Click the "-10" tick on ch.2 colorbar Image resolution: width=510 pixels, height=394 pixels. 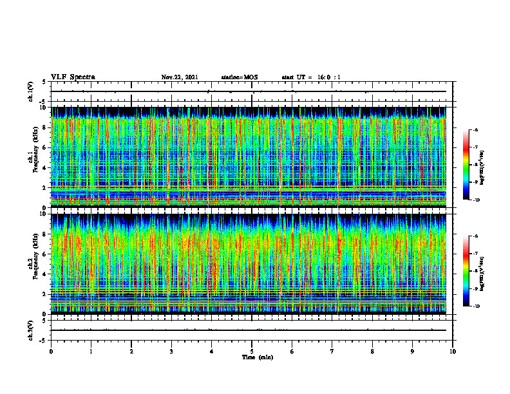(476, 306)
